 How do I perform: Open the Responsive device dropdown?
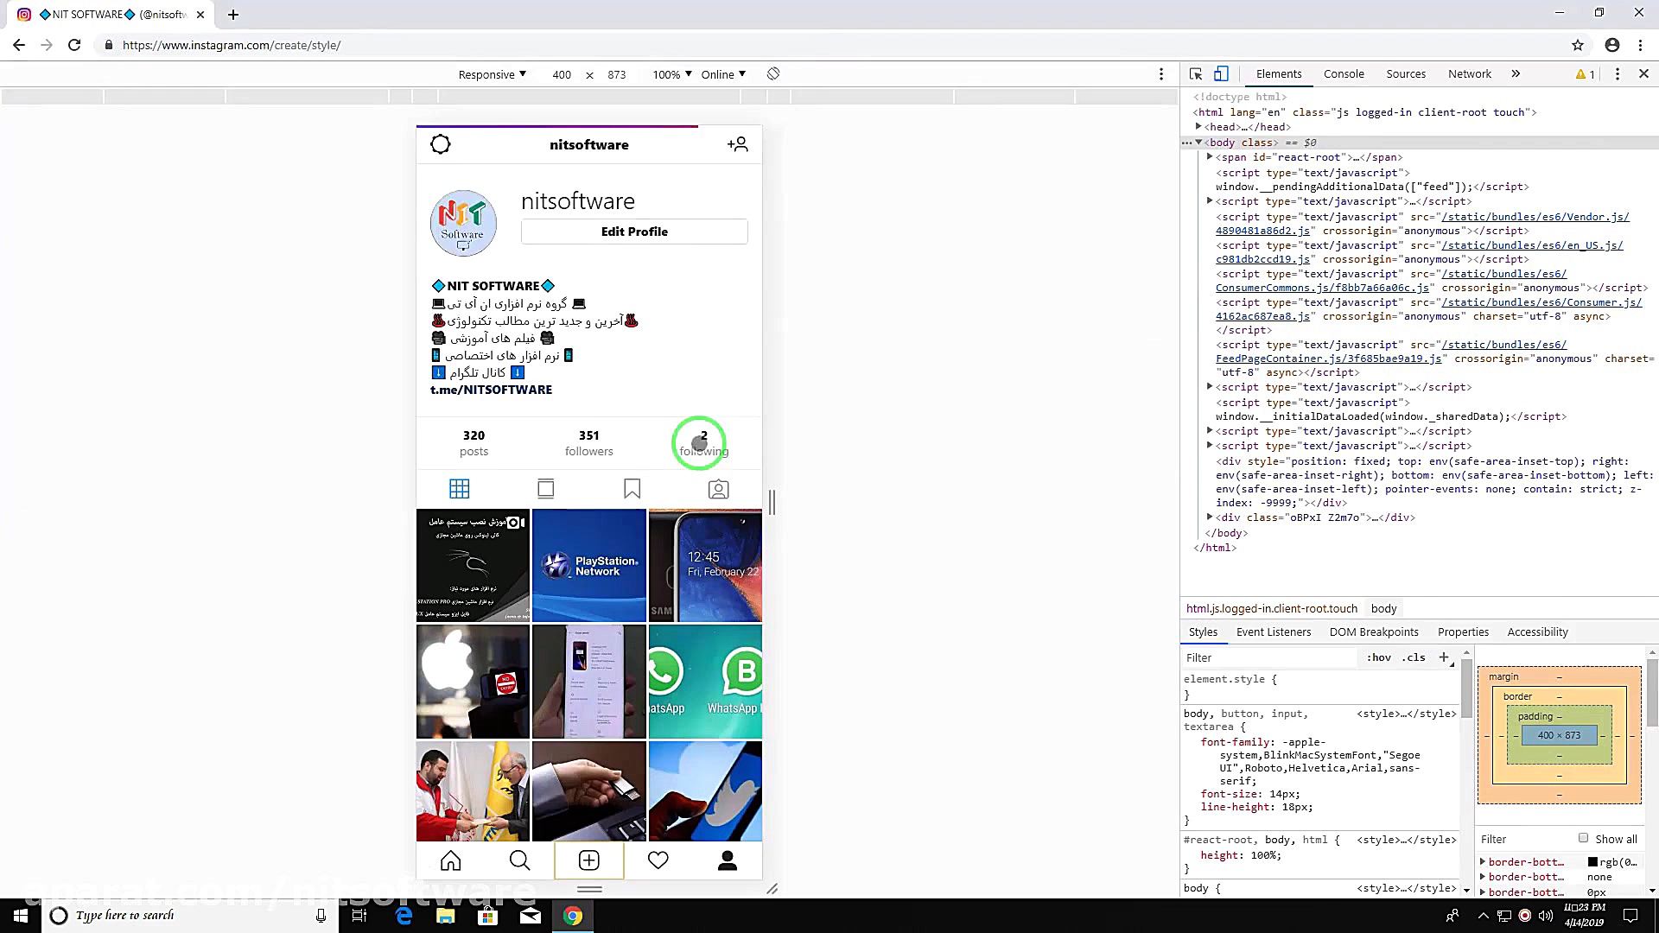(x=492, y=74)
